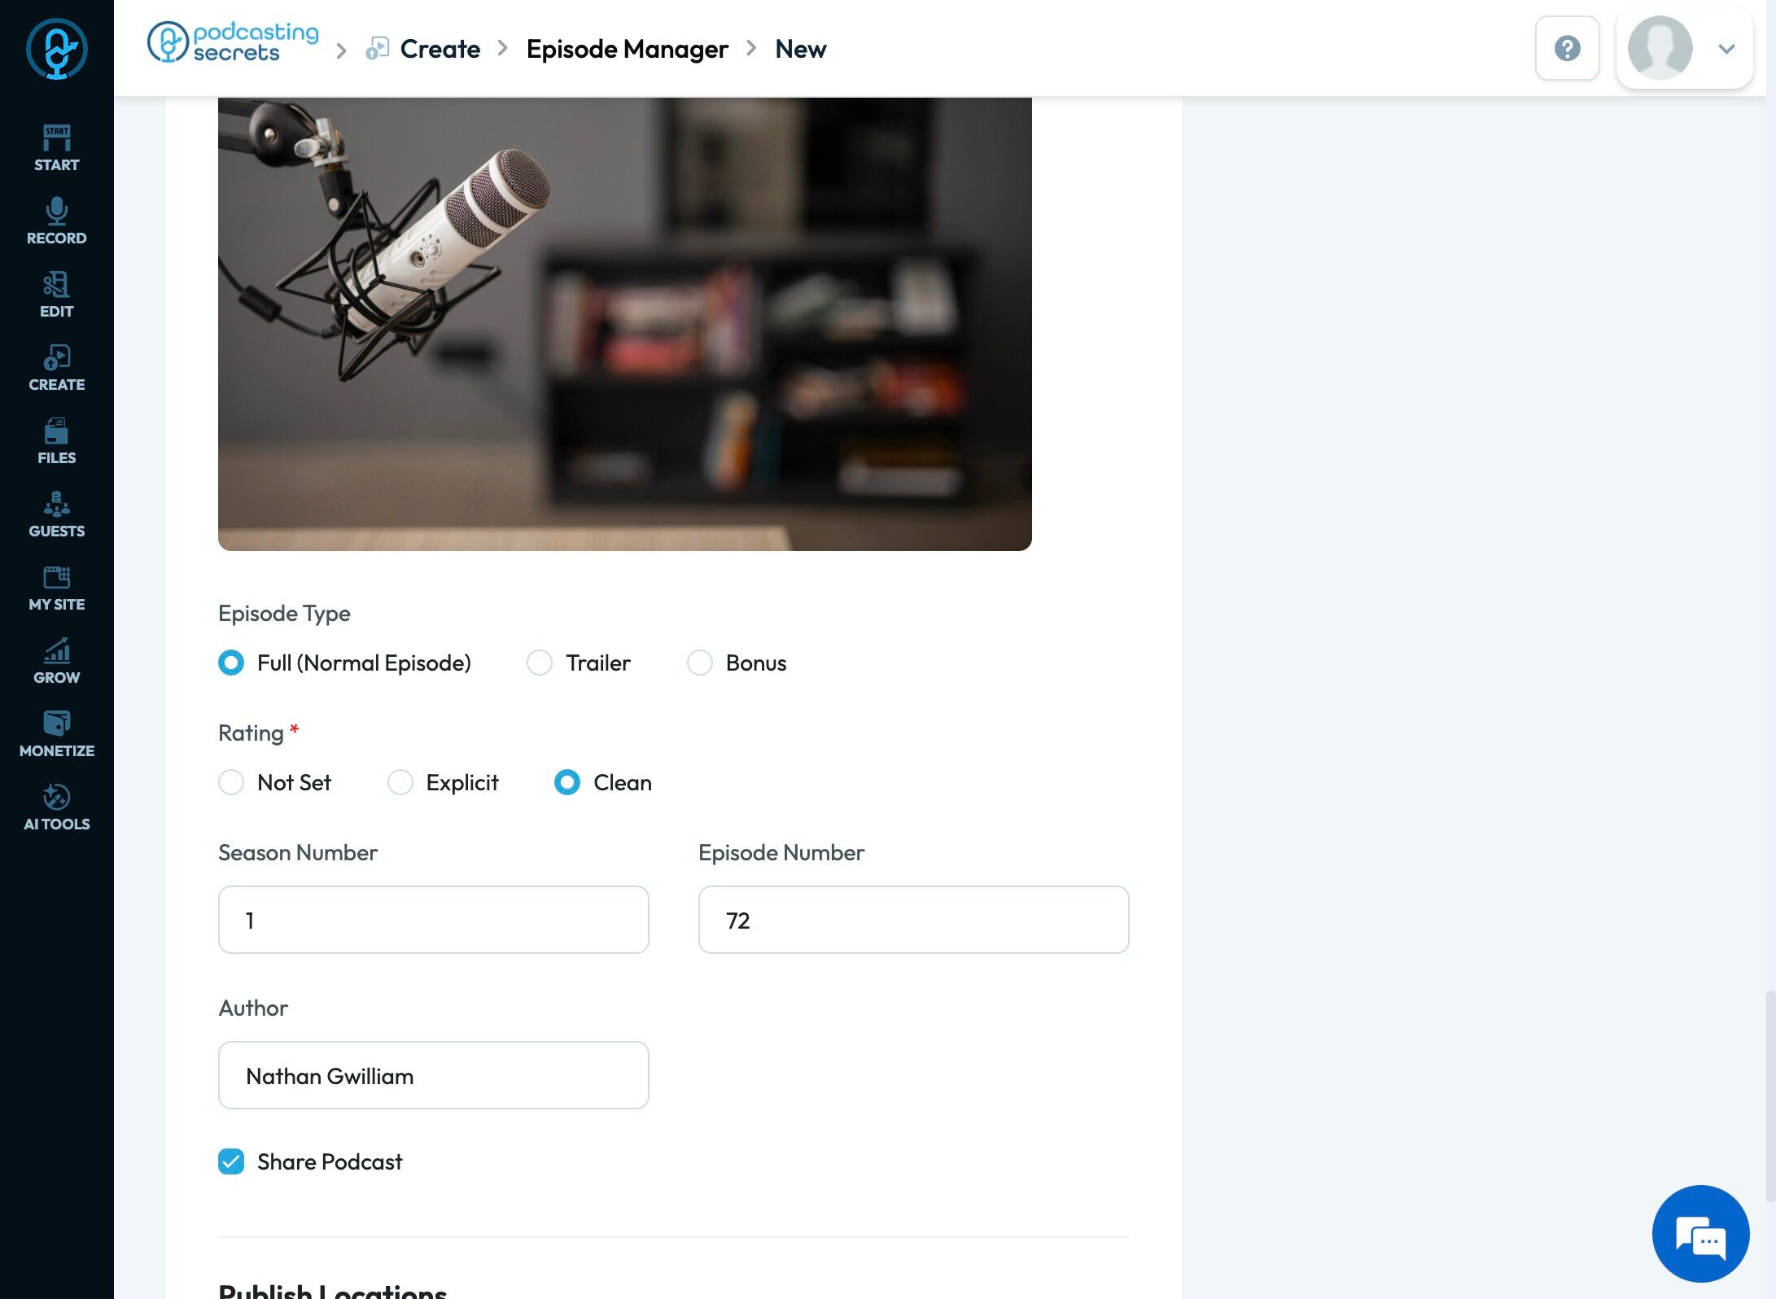This screenshot has width=1776, height=1299.
Task: Open AI Tools in sidebar
Action: click(x=56, y=807)
